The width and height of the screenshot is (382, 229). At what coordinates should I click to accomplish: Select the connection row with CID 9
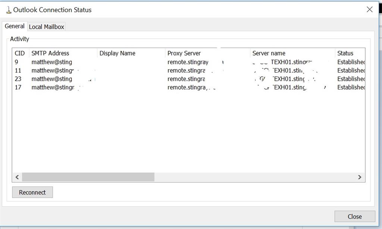pyautogui.click(x=188, y=62)
